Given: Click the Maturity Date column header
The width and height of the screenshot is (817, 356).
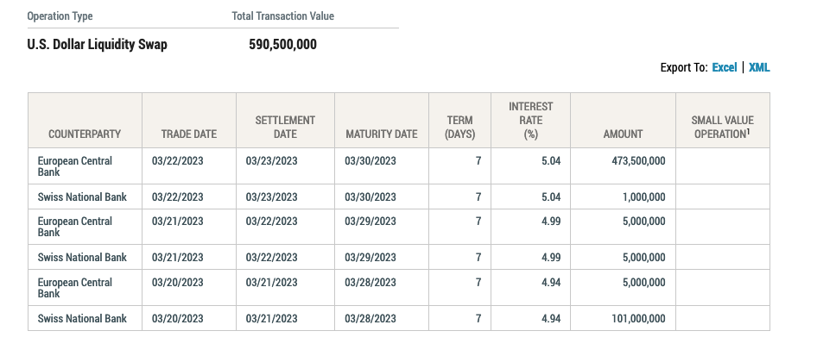Looking at the screenshot, I should (381, 134).
